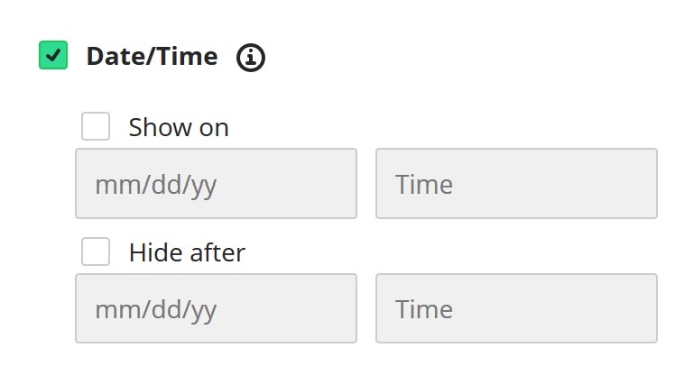Viewport: 684px width, 366px height.
Task: Click the Hide after label text
Action: pyautogui.click(x=187, y=252)
